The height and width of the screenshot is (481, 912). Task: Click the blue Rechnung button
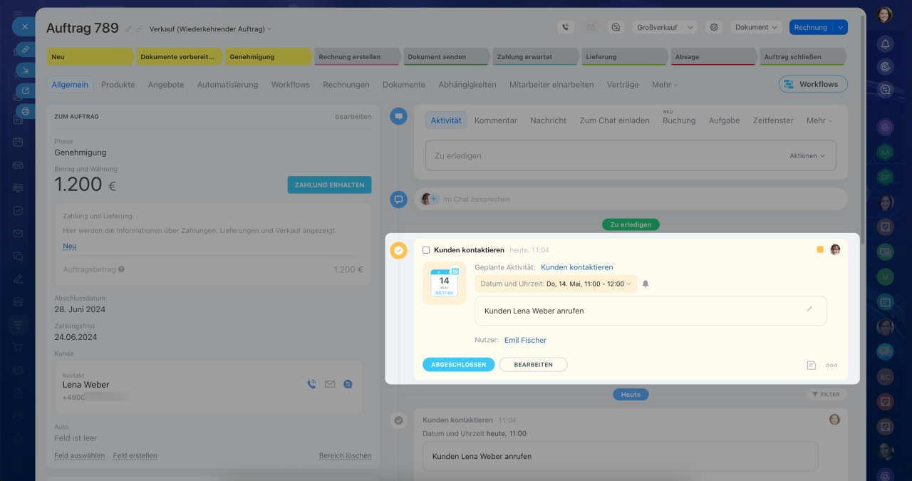click(811, 27)
